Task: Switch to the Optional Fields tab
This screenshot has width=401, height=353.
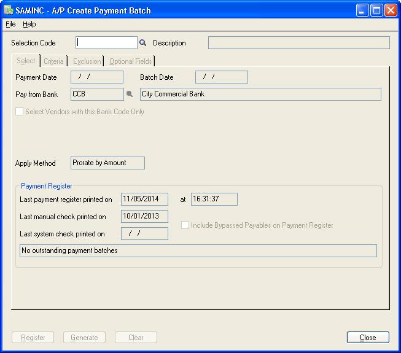Action: coord(130,61)
